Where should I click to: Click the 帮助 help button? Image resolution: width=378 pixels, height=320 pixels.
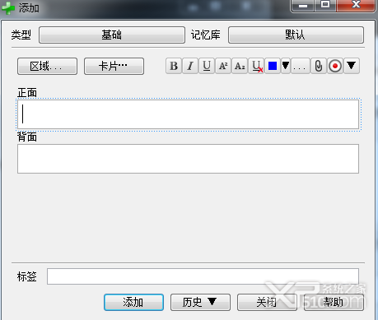334,302
